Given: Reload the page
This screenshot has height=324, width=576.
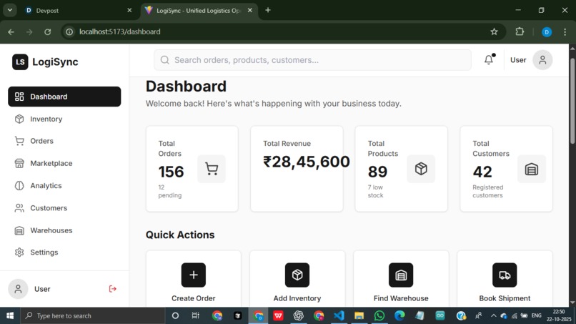Looking at the screenshot, I should click(x=47, y=32).
